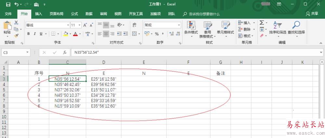This screenshot has height=138, width=325.
Task: Switch to the 视图 tab
Action: [118, 14]
